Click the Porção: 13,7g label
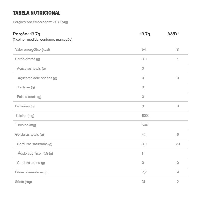The height and width of the screenshot is (204, 204). (27, 34)
